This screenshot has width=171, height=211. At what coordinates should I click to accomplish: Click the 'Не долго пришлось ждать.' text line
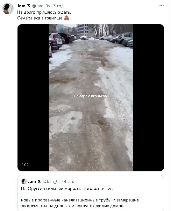44,12
